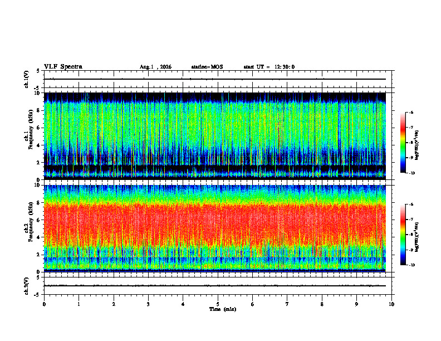Click the time axis tick label '10'

[x=391, y=304]
